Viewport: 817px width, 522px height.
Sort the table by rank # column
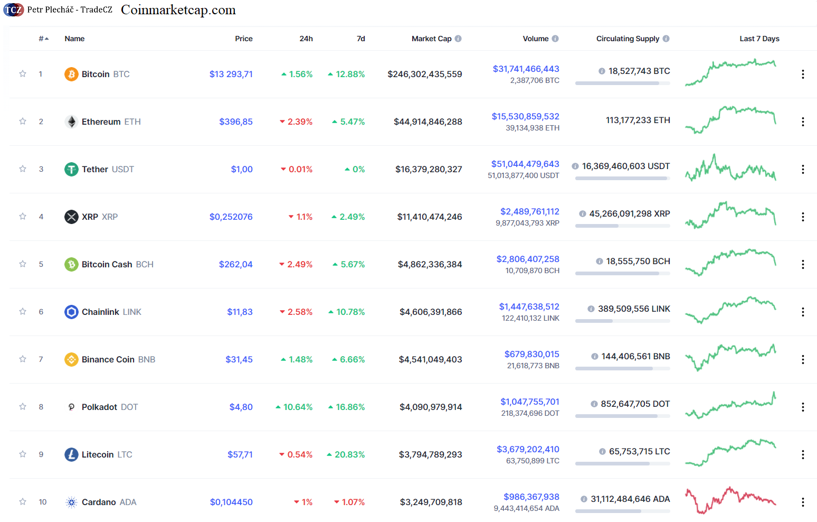coord(43,39)
